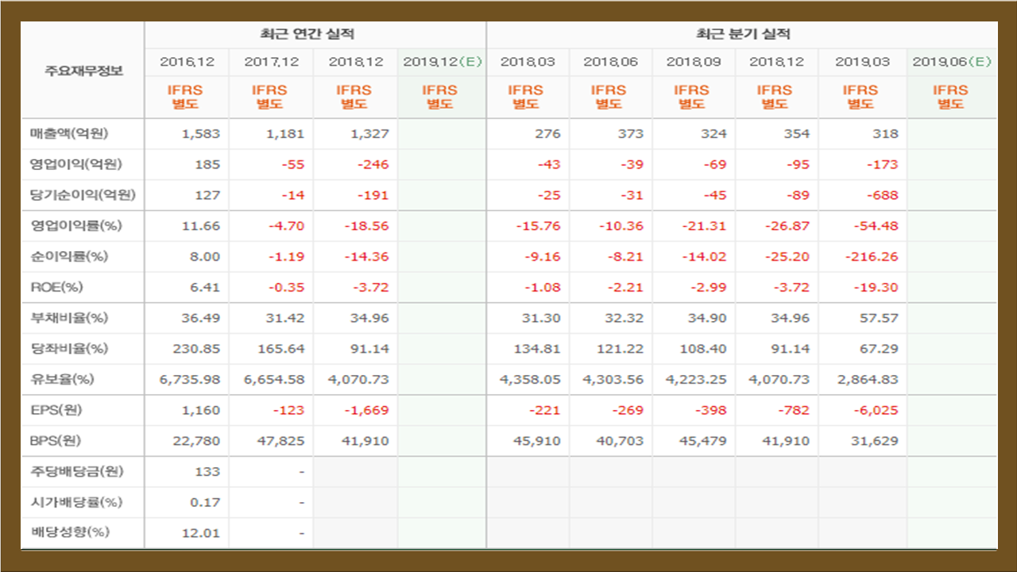Select the 230.85 quick ratio value
This screenshot has width=1017, height=572.
point(196,349)
